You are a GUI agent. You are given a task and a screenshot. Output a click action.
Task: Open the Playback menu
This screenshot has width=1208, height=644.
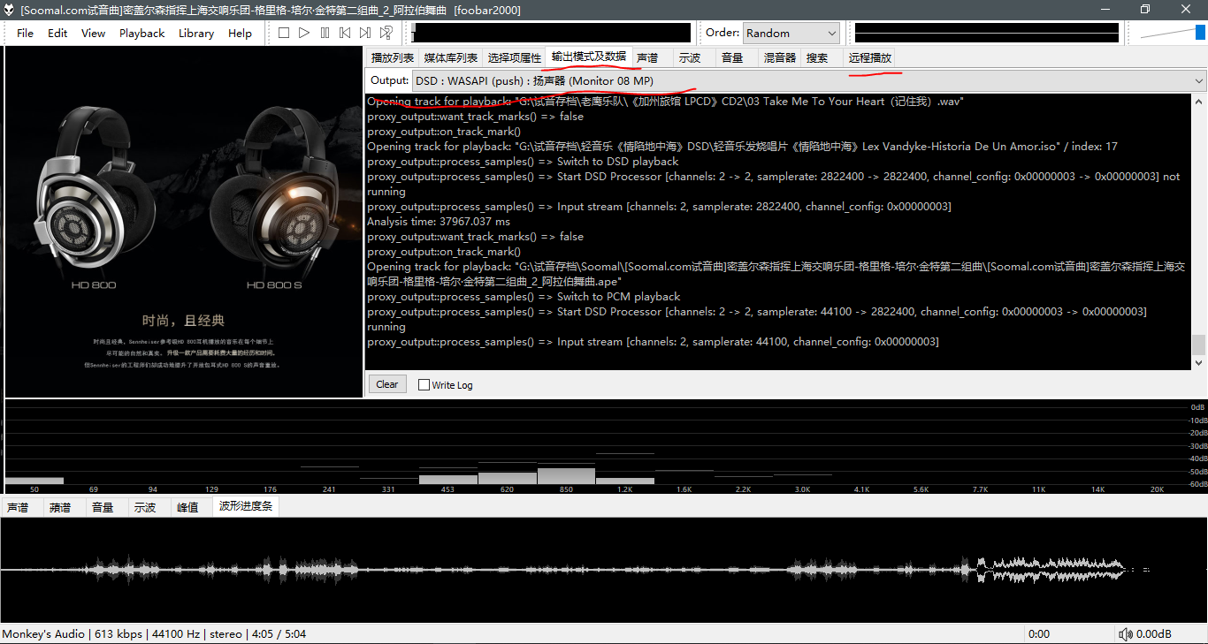point(141,33)
